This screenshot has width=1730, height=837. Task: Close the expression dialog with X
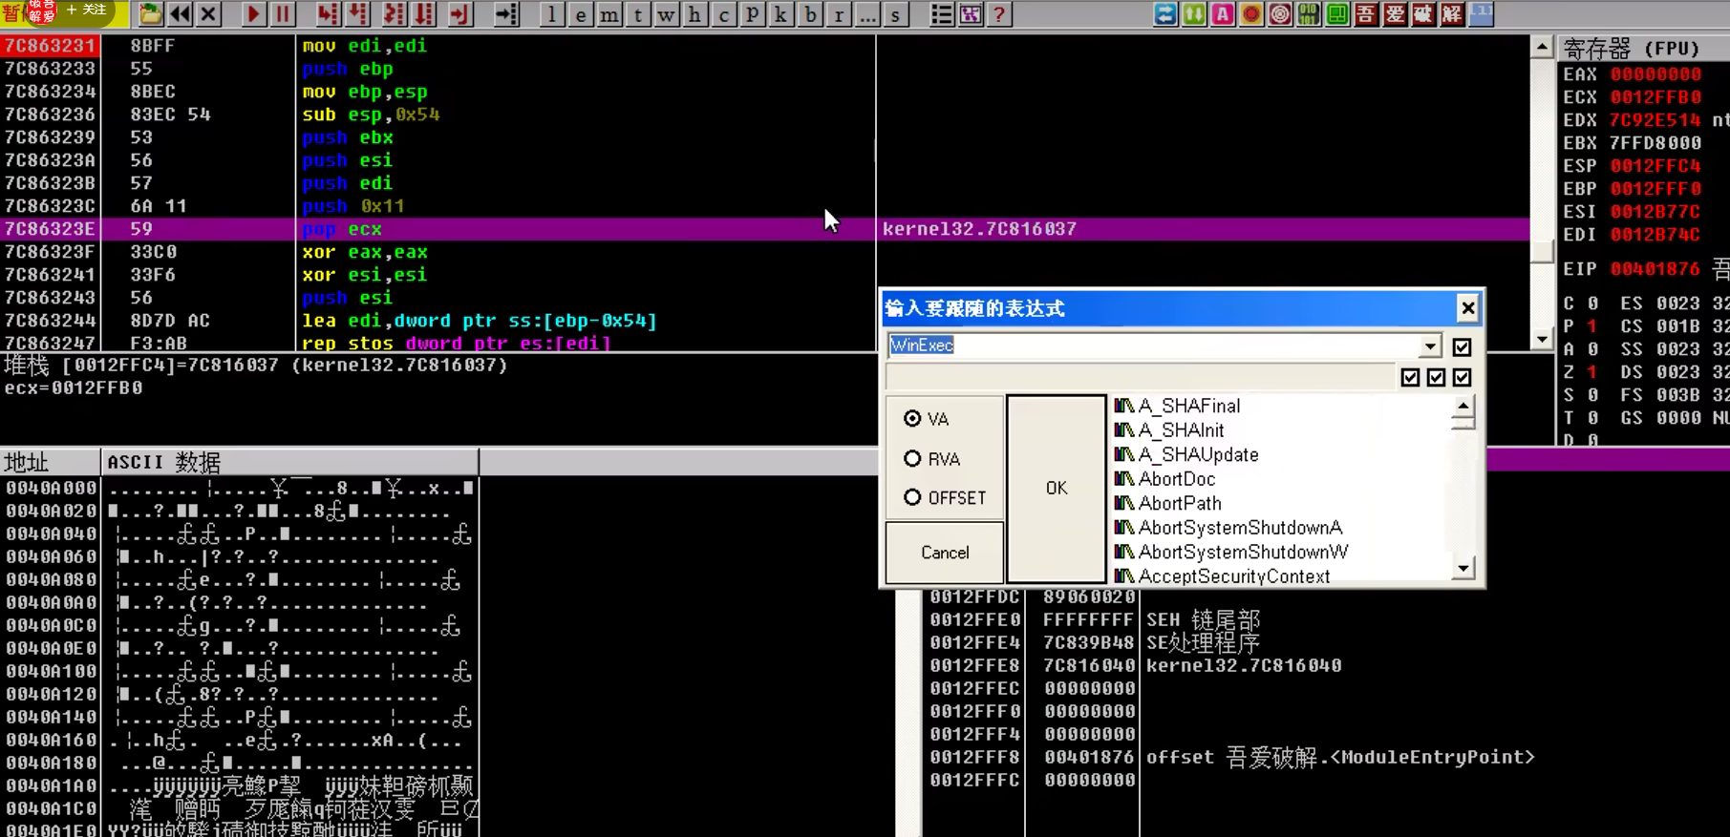pyautogui.click(x=1467, y=308)
